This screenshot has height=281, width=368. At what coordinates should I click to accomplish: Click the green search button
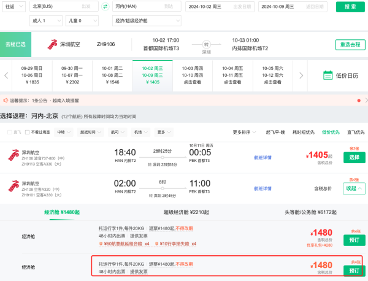coord(350,7)
